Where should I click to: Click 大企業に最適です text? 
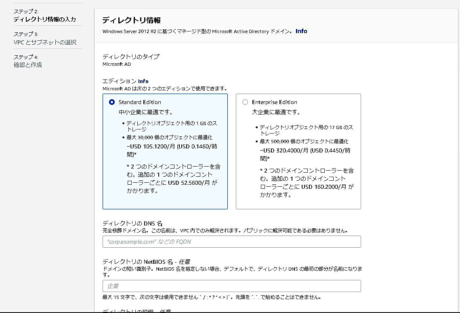(276, 112)
